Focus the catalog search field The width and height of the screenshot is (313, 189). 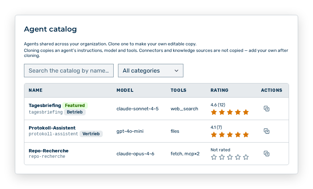pos(69,71)
